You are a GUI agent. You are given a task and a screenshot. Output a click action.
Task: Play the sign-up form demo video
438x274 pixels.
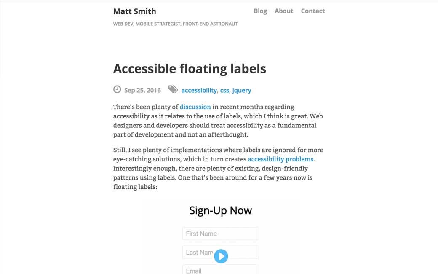click(221, 256)
